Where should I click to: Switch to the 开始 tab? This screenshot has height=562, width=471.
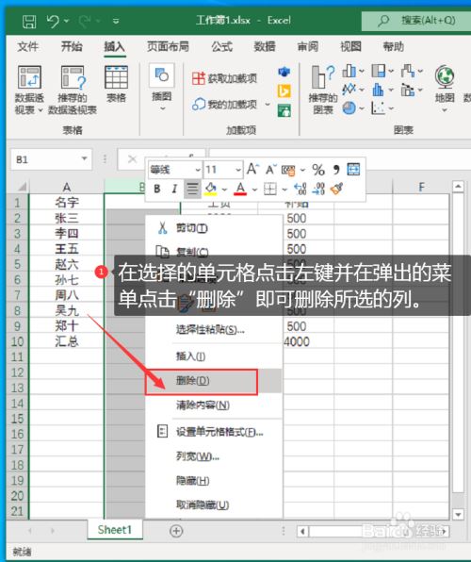[x=72, y=46]
